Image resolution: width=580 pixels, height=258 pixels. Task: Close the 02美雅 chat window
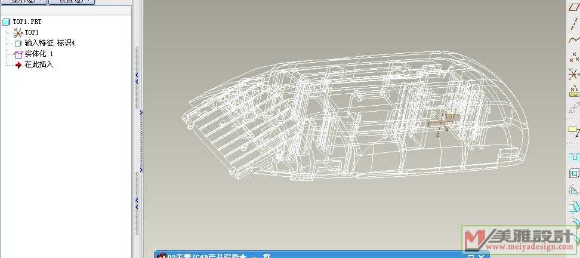pos(481,256)
